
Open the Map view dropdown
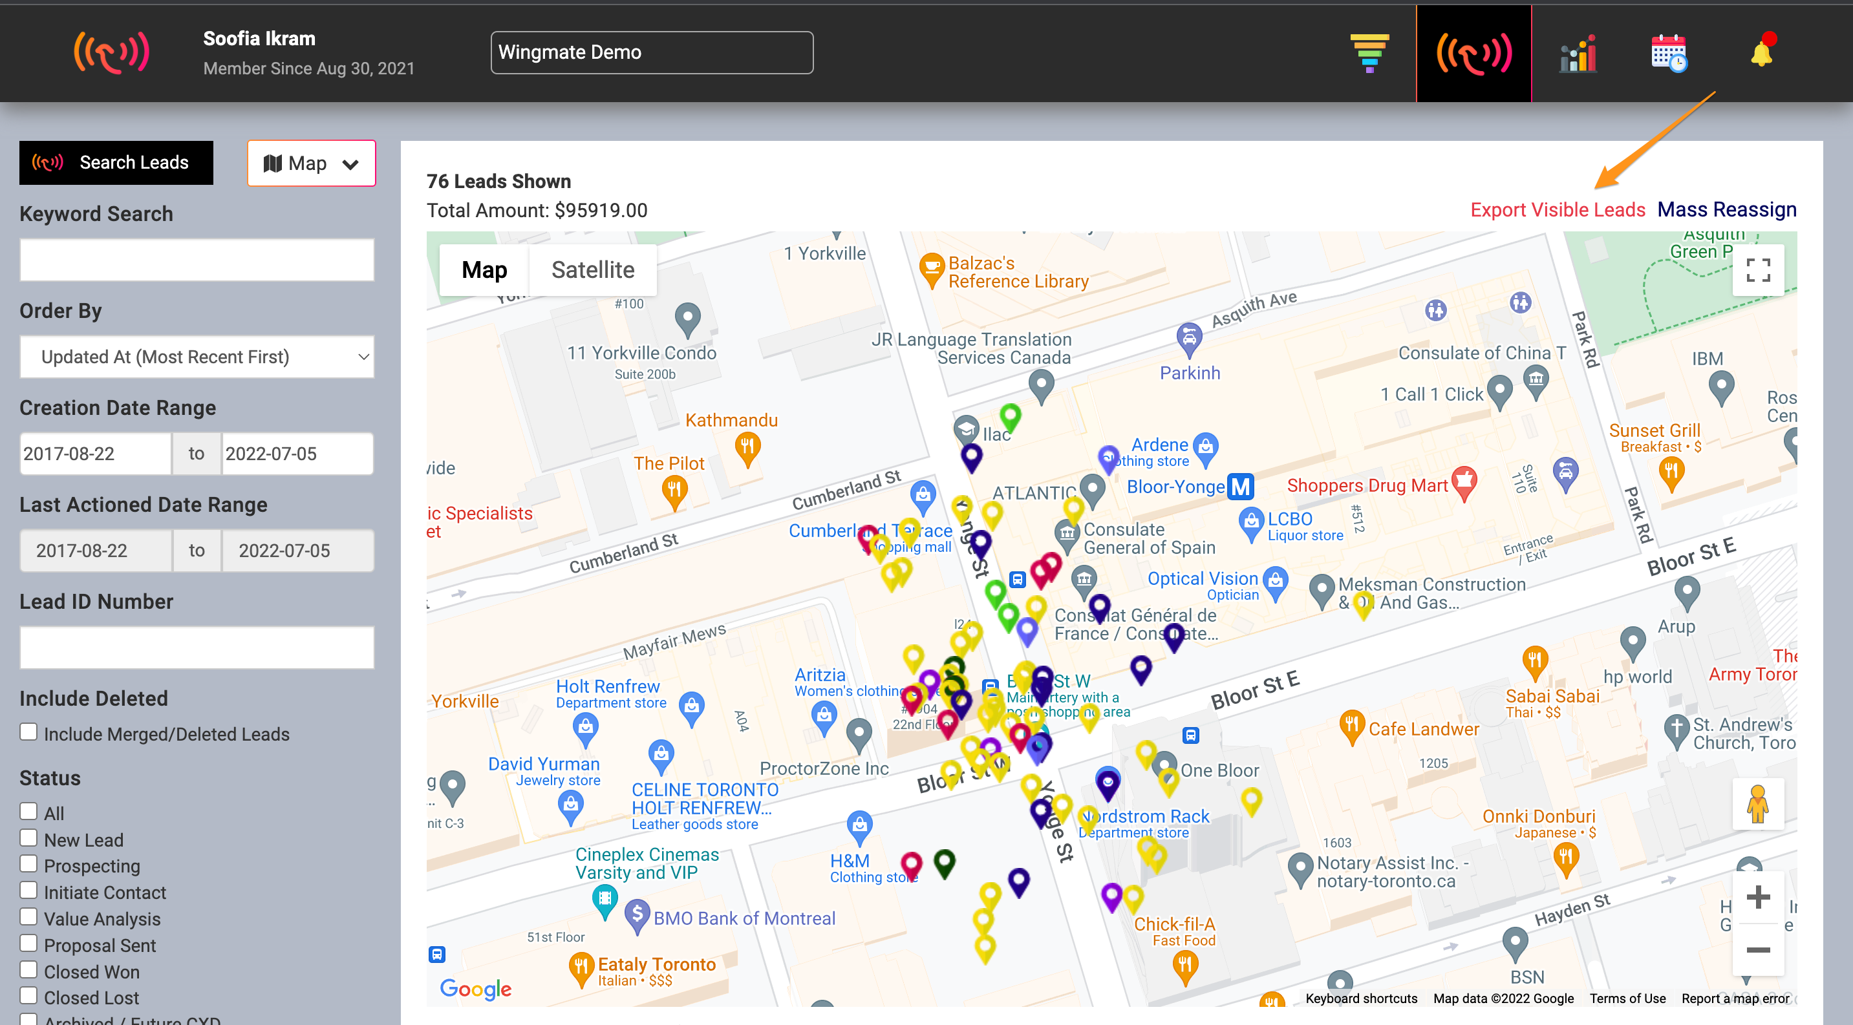(x=312, y=163)
